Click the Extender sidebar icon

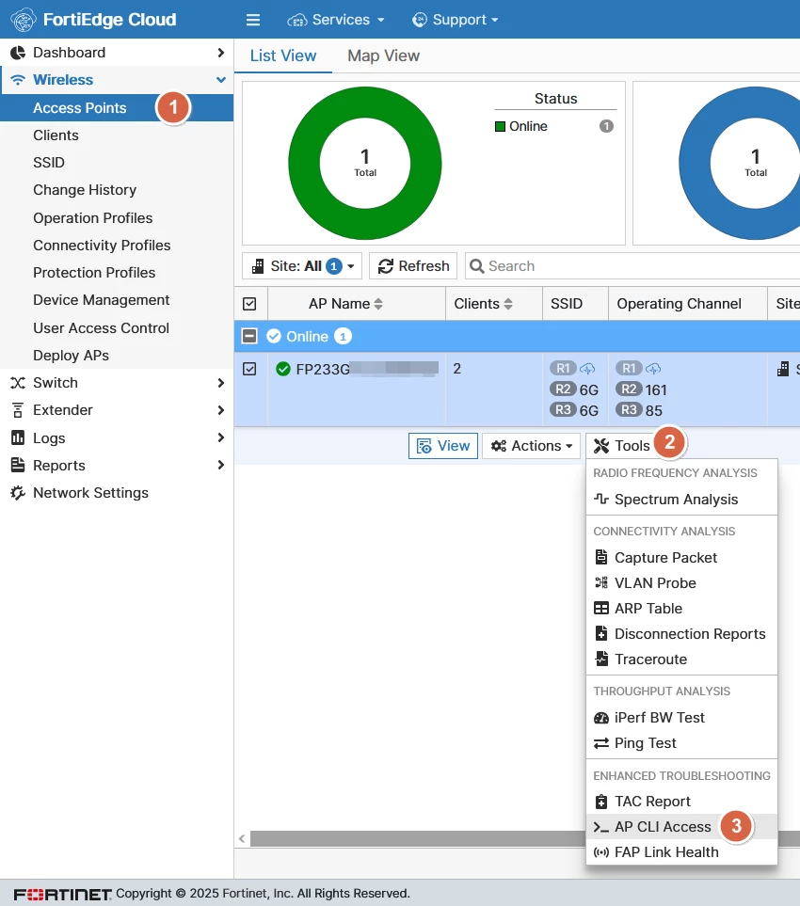coord(18,410)
